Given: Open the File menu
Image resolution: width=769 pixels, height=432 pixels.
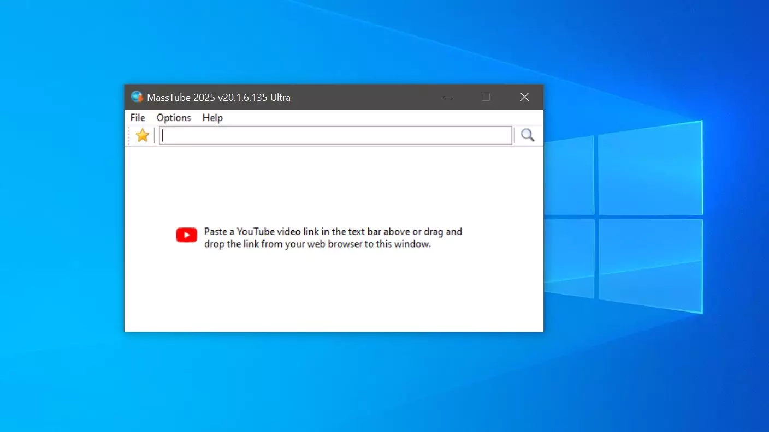Looking at the screenshot, I should click(x=138, y=118).
